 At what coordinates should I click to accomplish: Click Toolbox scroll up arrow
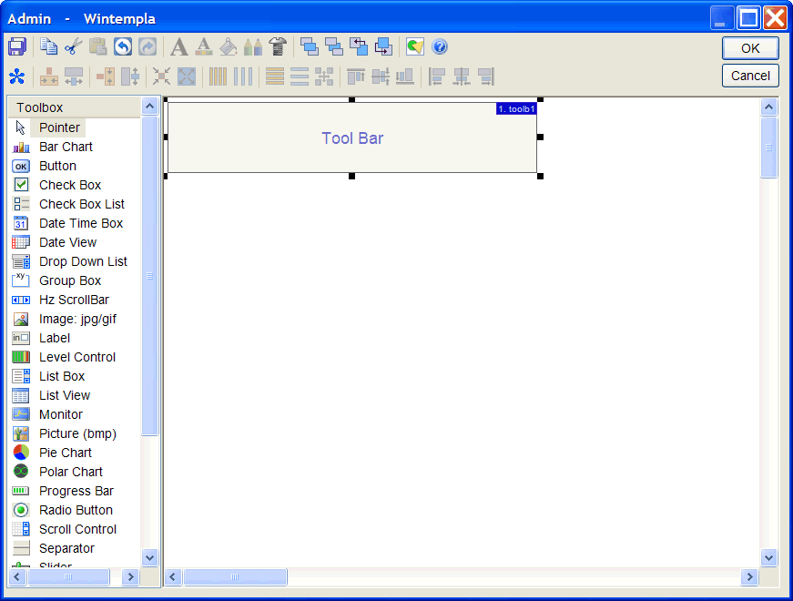pyautogui.click(x=149, y=107)
